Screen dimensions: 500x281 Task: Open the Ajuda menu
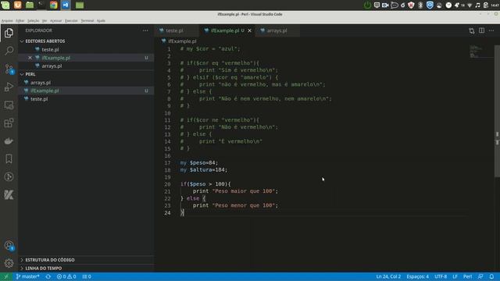101,21
